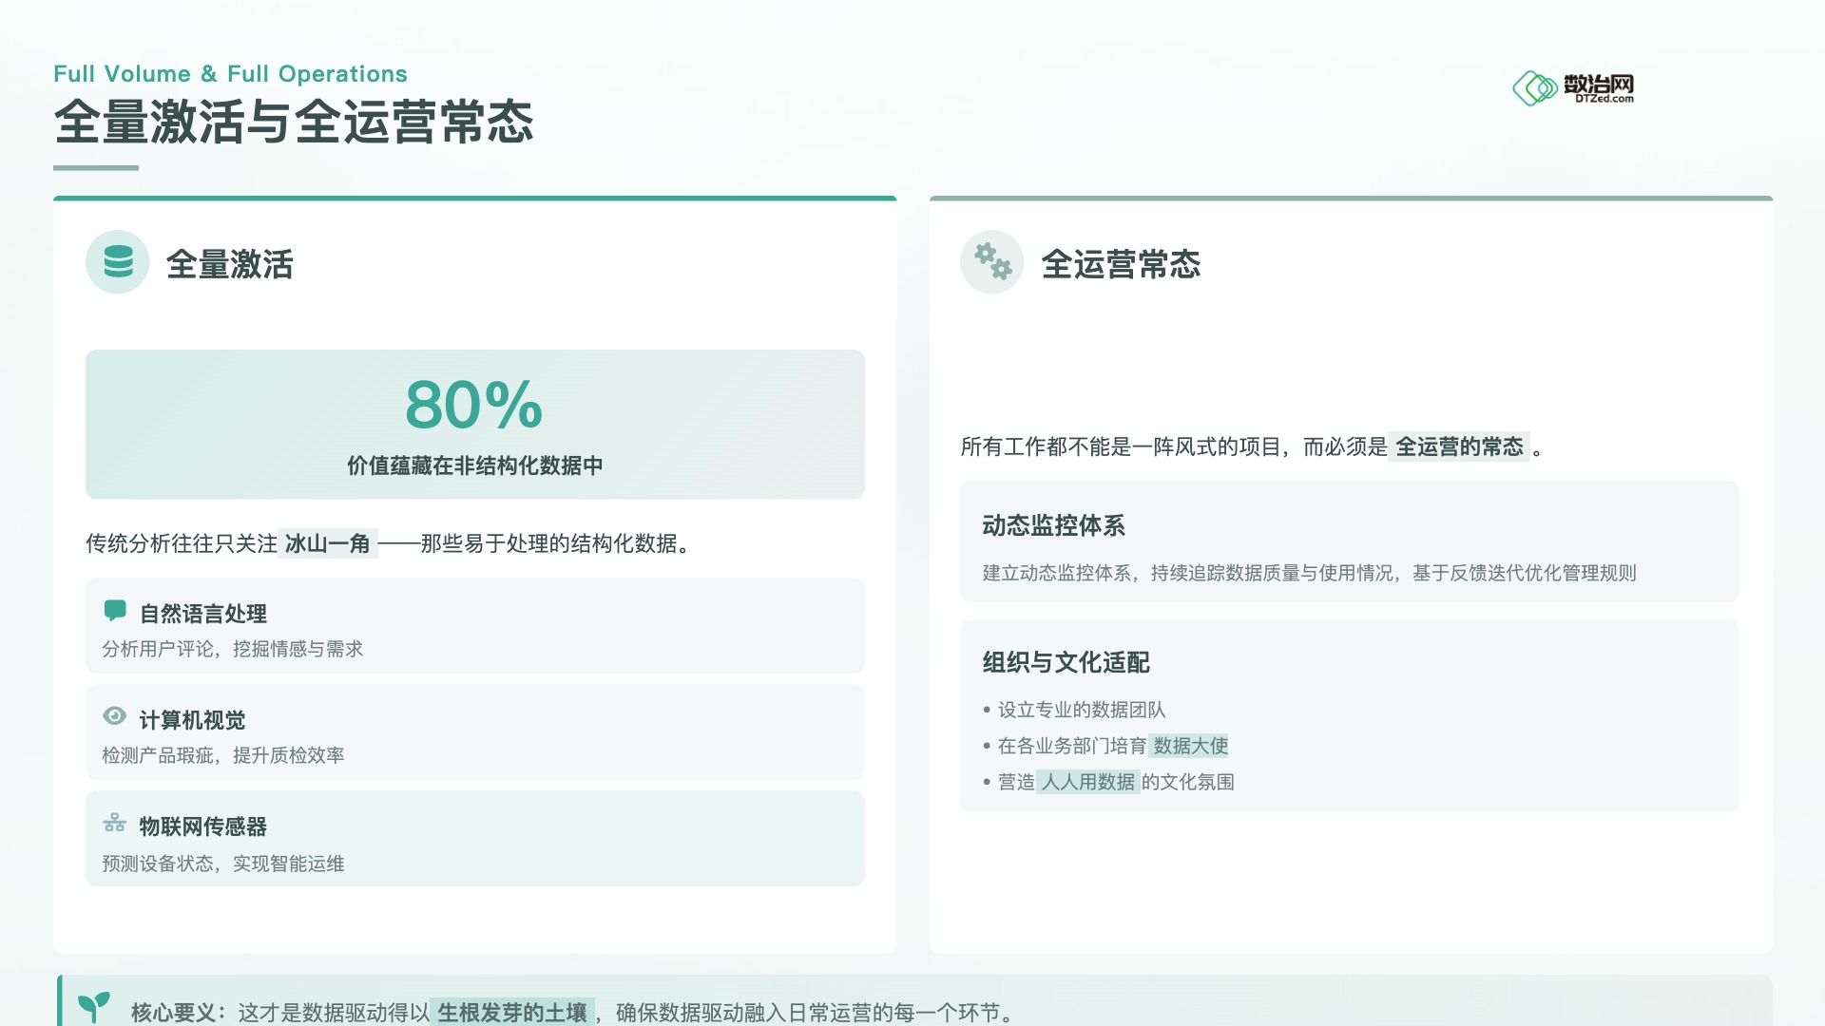Click the main title 全量激活与全运营常态
The image size is (1825, 1026).
coord(294,123)
